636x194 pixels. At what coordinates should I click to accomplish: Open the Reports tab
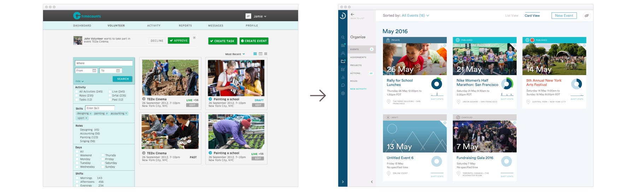(185, 25)
